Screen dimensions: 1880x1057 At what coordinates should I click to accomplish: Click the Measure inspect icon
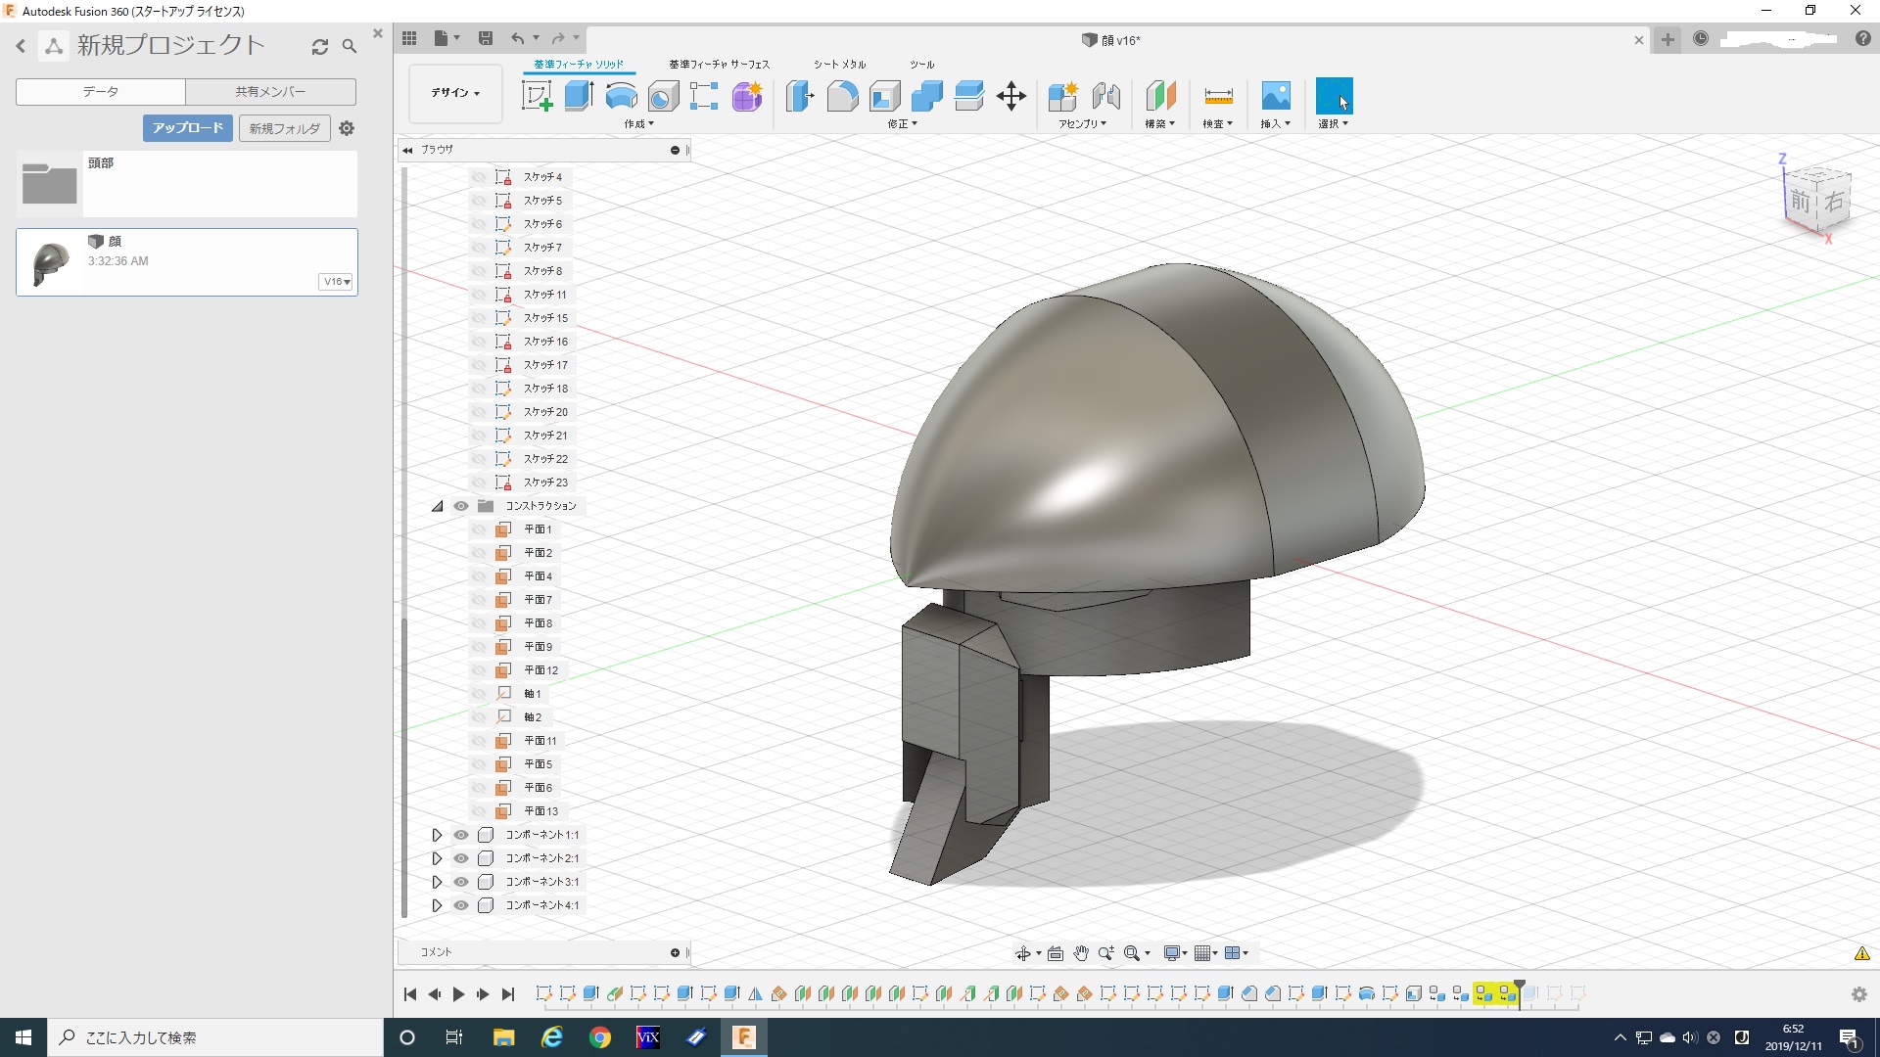click(1218, 96)
